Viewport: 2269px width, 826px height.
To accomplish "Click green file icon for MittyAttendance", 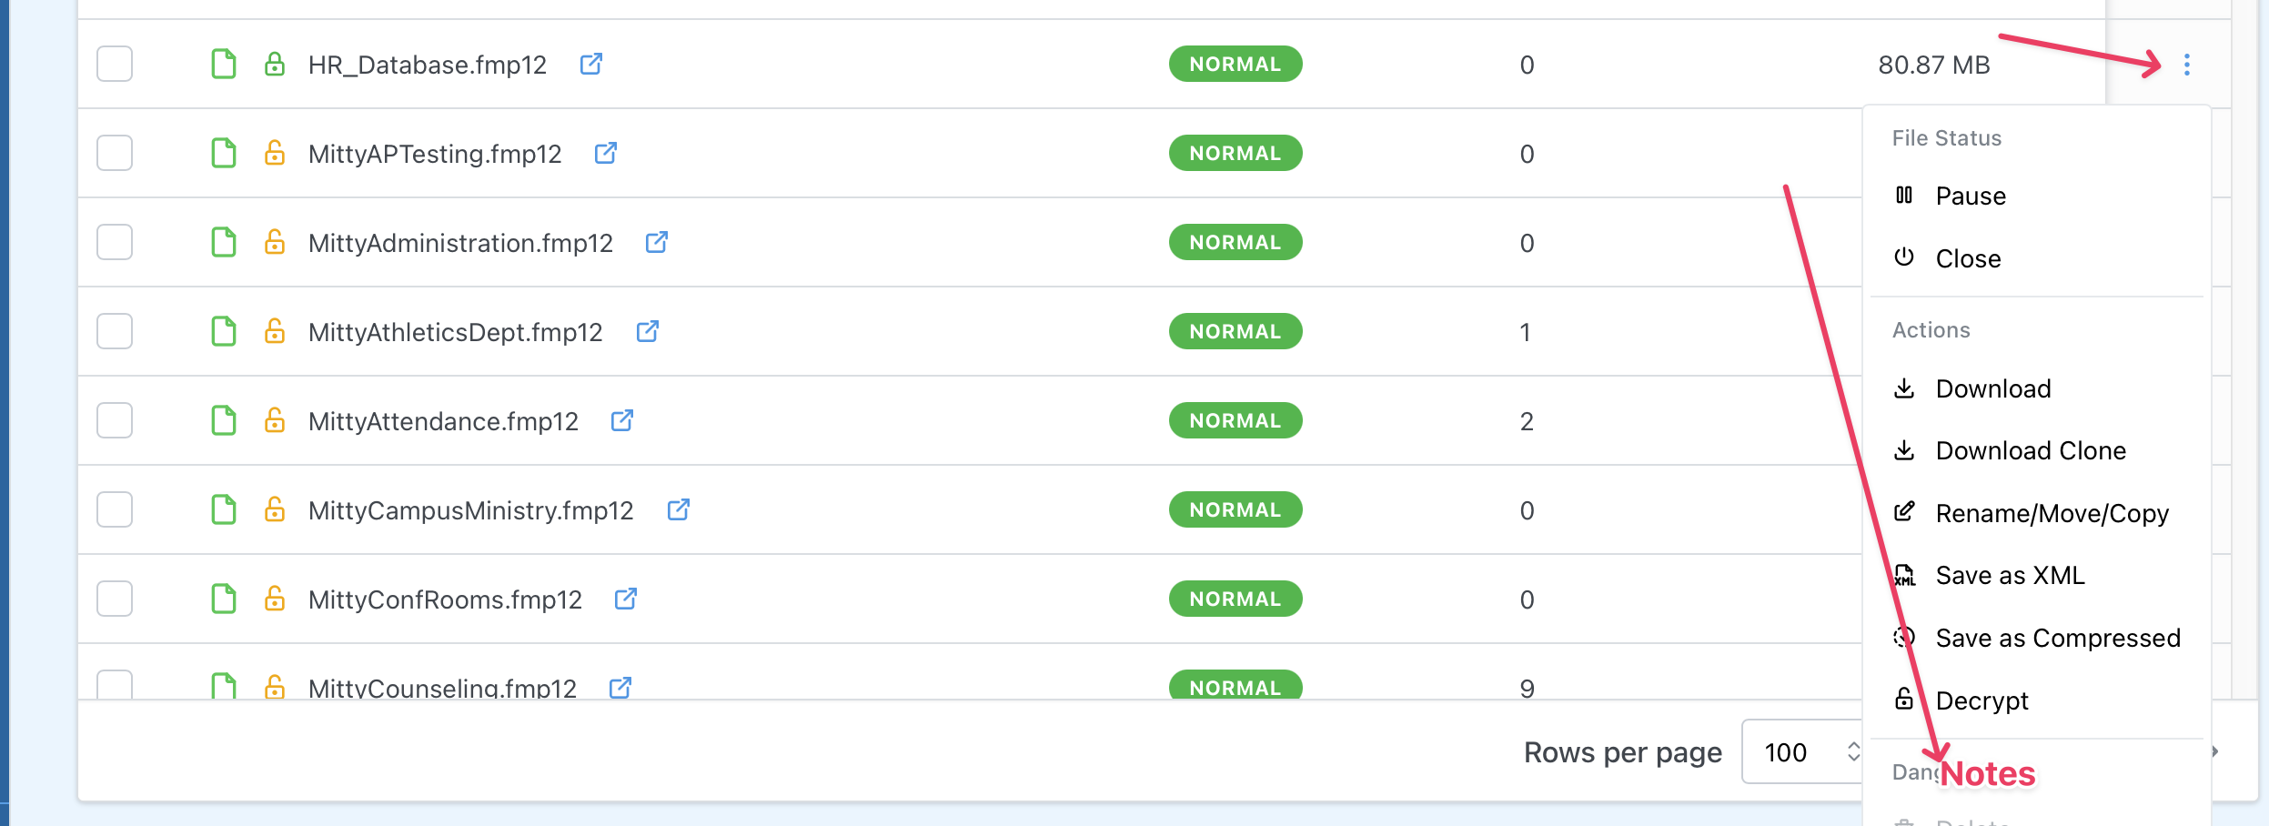I will click(224, 420).
